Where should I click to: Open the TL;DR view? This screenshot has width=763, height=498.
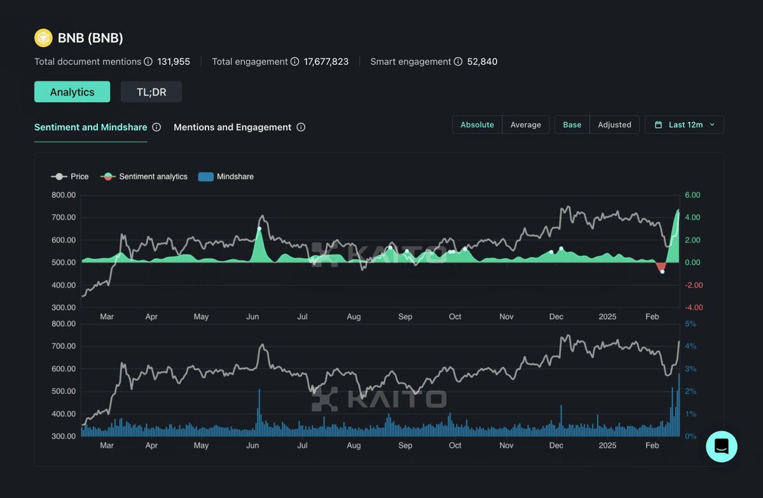pyautogui.click(x=151, y=92)
